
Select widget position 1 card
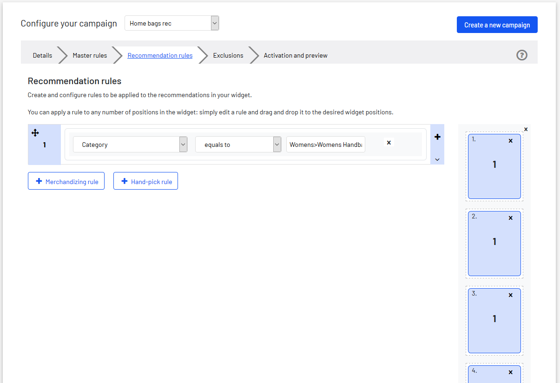pos(494,166)
